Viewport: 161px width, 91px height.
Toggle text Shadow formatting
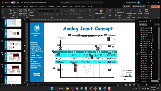coord(47,14)
